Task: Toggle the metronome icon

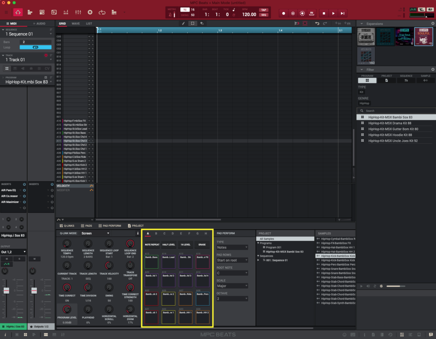Action: click(x=170, y=15)
